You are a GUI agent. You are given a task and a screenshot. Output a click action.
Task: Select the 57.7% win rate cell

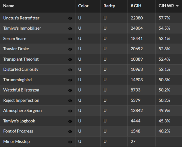click(x=164, y=18)
